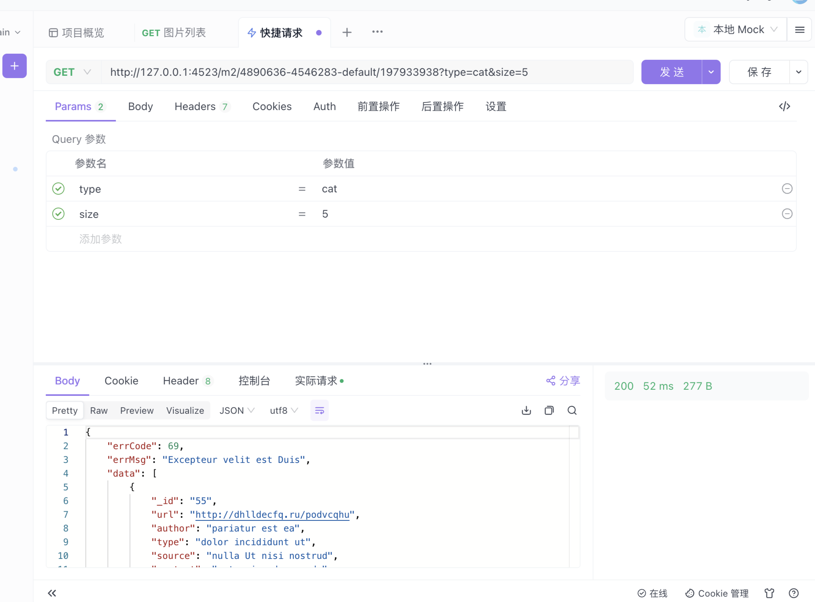Open a new tab with the plus icon
The height and width of the screenshot is (602, 815).
point(347,32)
